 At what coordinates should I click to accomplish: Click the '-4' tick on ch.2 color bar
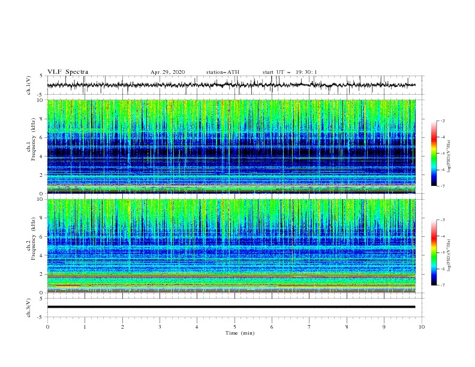point(442,236)
